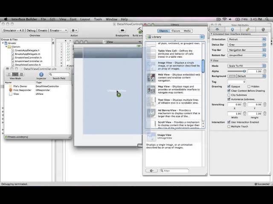
Task: Collapse the Envato project tree item
Action: point(3,43)
